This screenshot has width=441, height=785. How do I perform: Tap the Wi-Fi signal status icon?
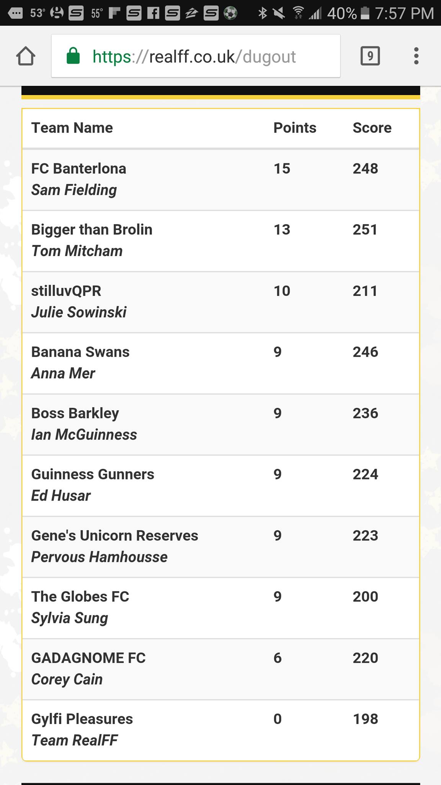(298, 13)
